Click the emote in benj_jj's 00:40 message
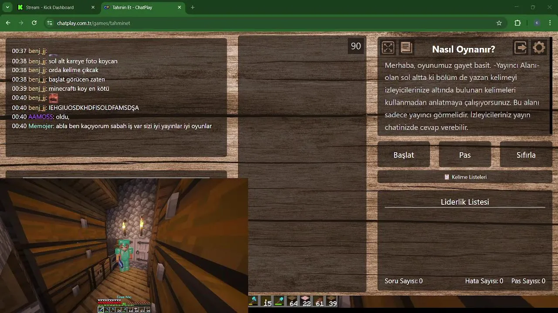This screenshot has width=558, height=313. (x=53, y=98)
